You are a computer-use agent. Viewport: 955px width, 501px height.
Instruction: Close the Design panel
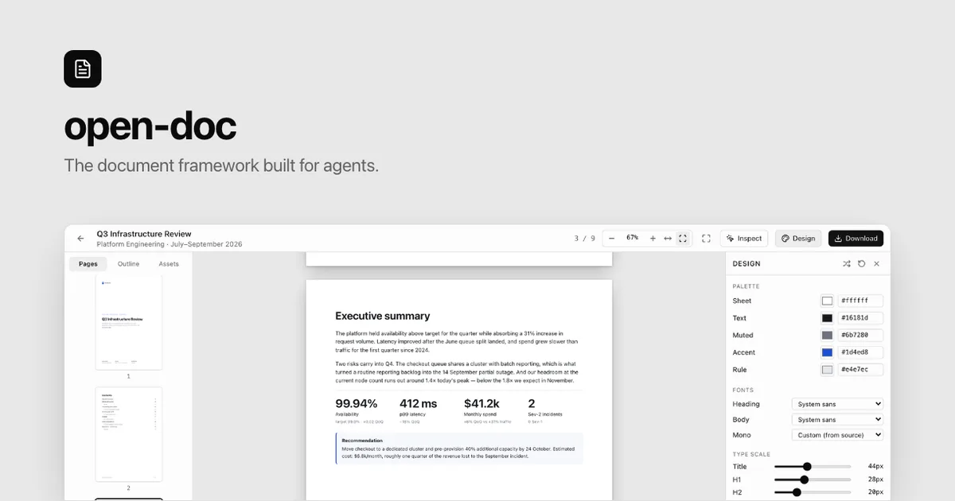pyautogui.click(x=876, y=263)
